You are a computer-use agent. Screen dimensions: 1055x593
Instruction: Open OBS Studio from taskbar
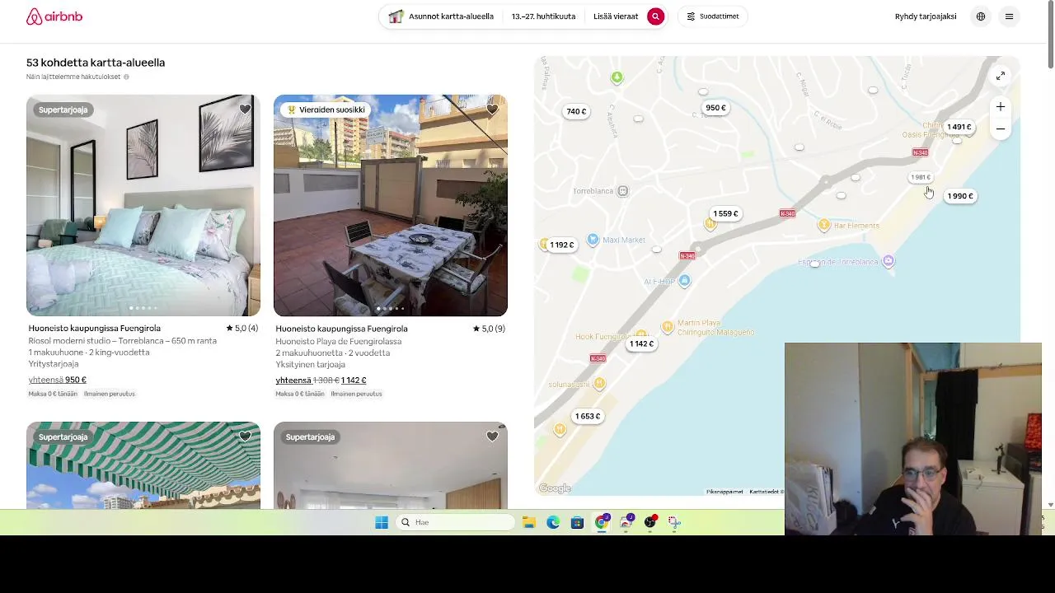click(x=650, y=522)
